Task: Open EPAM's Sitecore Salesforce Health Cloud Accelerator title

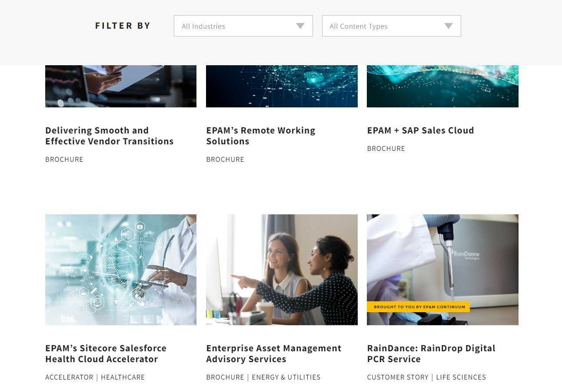Action: click(x=106, y=353)
